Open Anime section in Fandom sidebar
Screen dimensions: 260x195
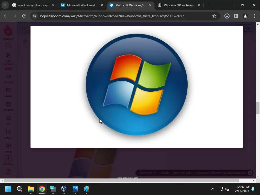[x=8, y=92]
